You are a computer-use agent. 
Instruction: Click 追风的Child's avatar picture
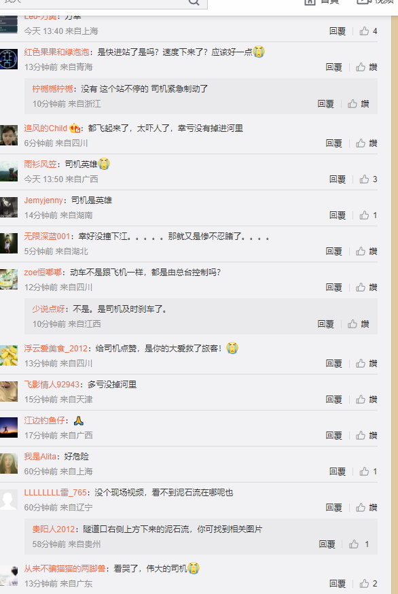coord(9,135)
